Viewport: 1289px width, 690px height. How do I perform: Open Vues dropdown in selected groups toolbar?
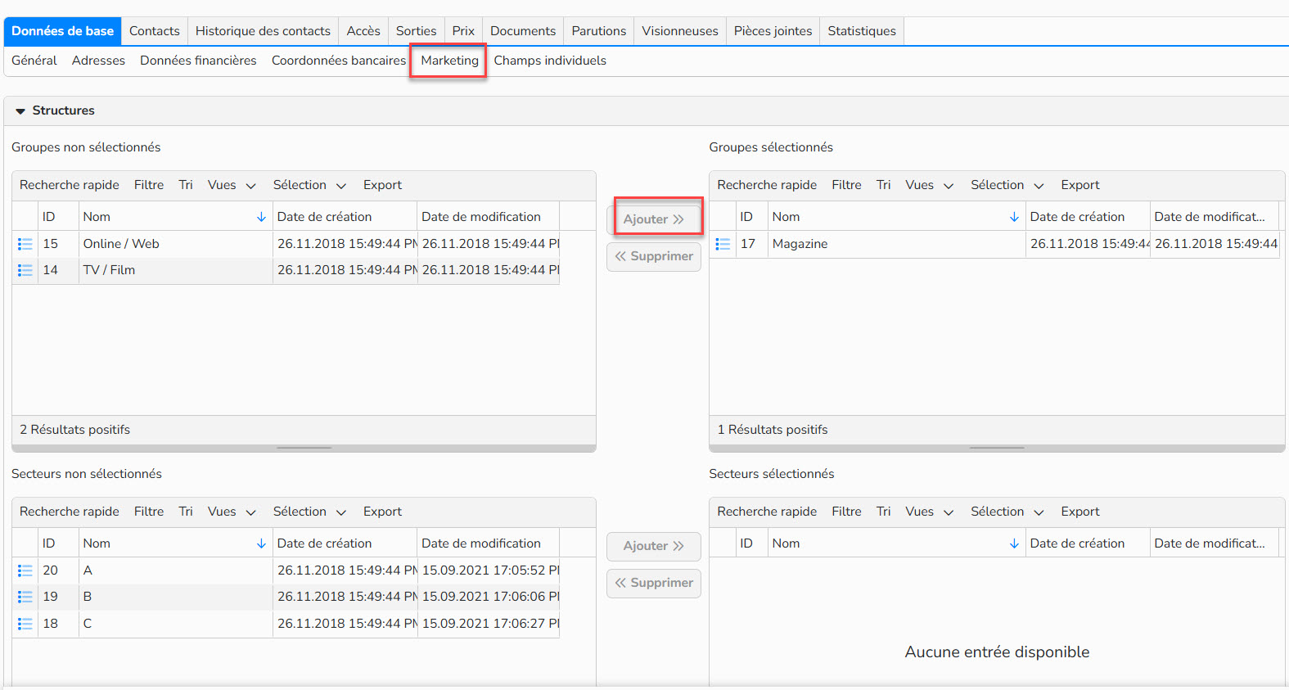929,185
